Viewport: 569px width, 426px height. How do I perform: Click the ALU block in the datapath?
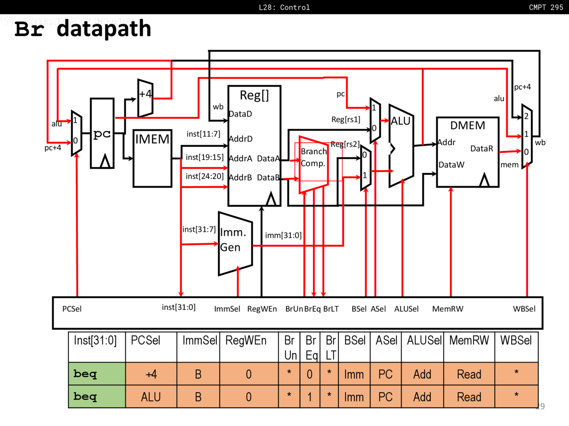click(x=401, y=146)
